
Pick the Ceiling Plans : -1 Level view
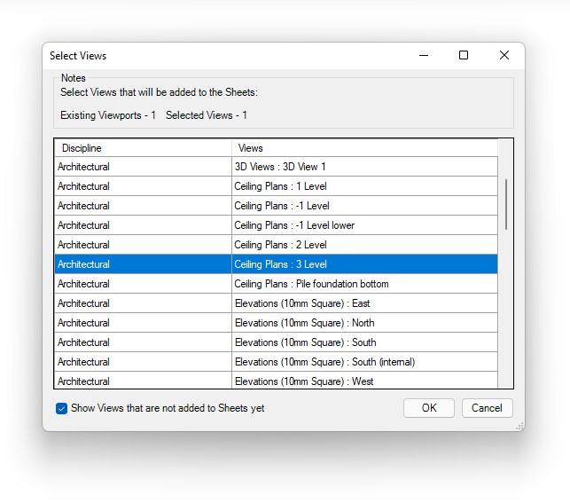(x=363, y=206)
